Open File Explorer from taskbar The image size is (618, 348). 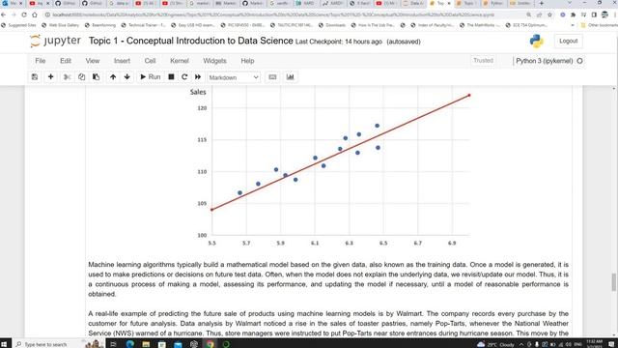[146, 344]
